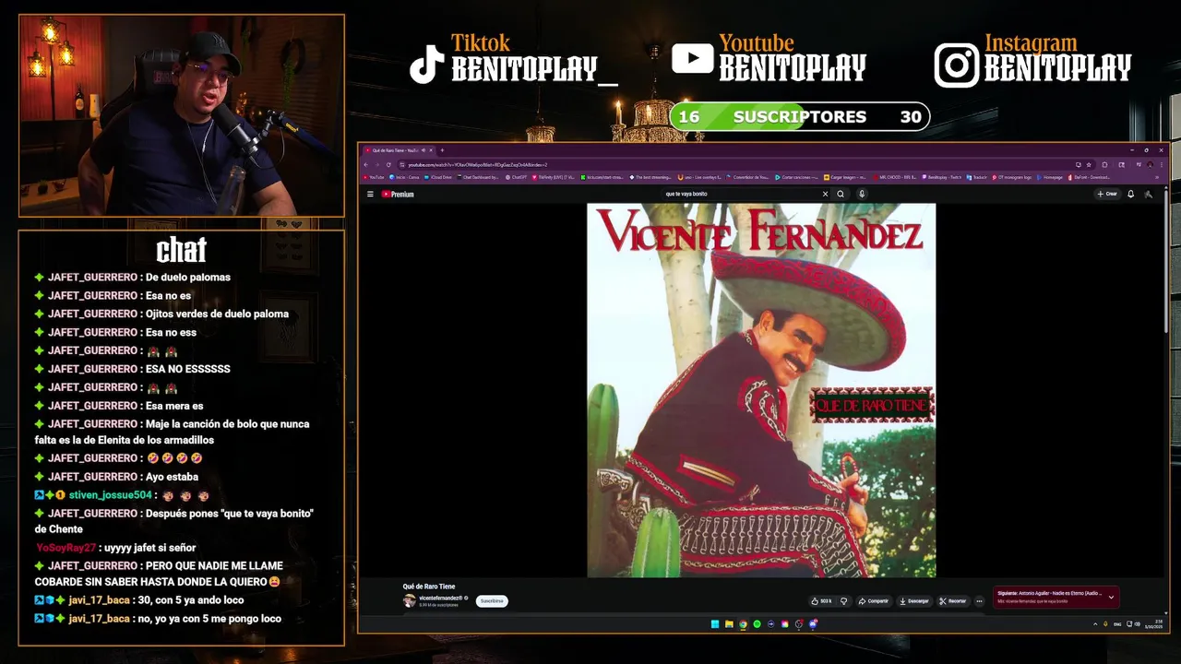Image resolution: width=1181 pixels, height=664 pixels.
Task: Open the vicentefernandez channel name link
Action: coord(440,598)
